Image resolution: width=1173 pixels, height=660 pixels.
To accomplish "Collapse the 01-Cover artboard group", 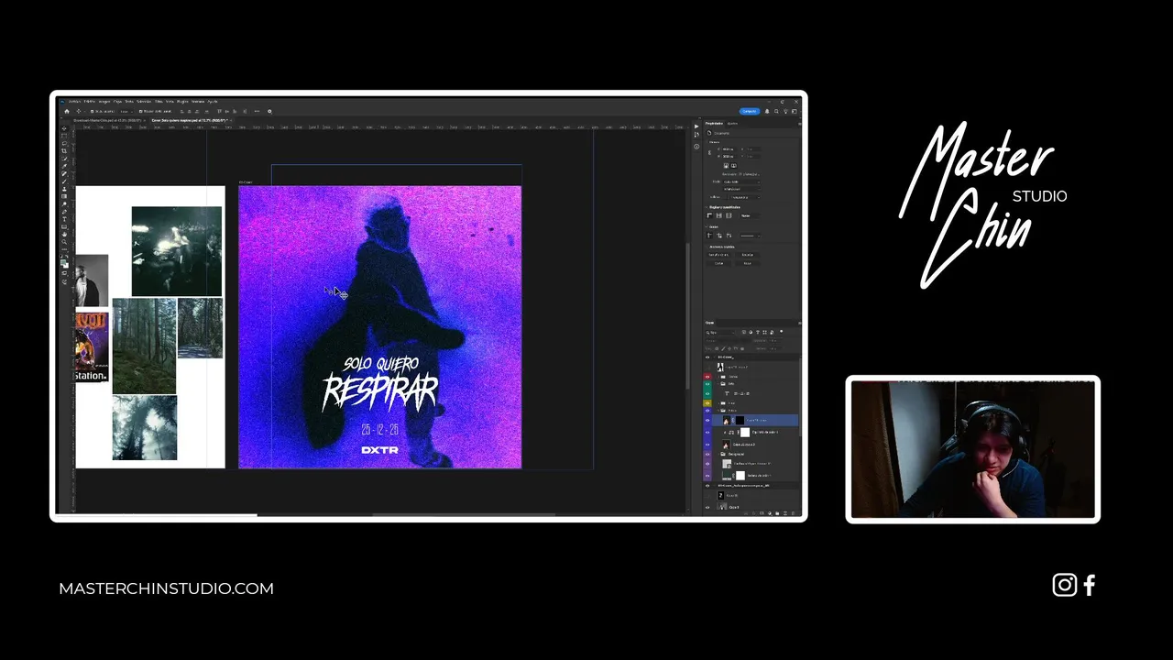I will coord(715,357).
